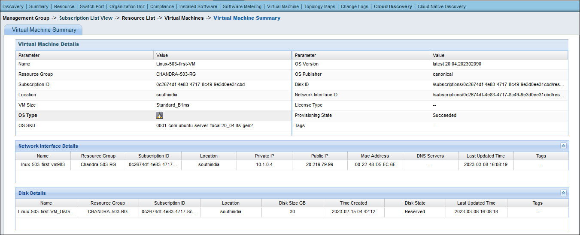Click the Disk Size GB value 30
The height and width of the screenshot is (235, 580).
pos(292,212)
